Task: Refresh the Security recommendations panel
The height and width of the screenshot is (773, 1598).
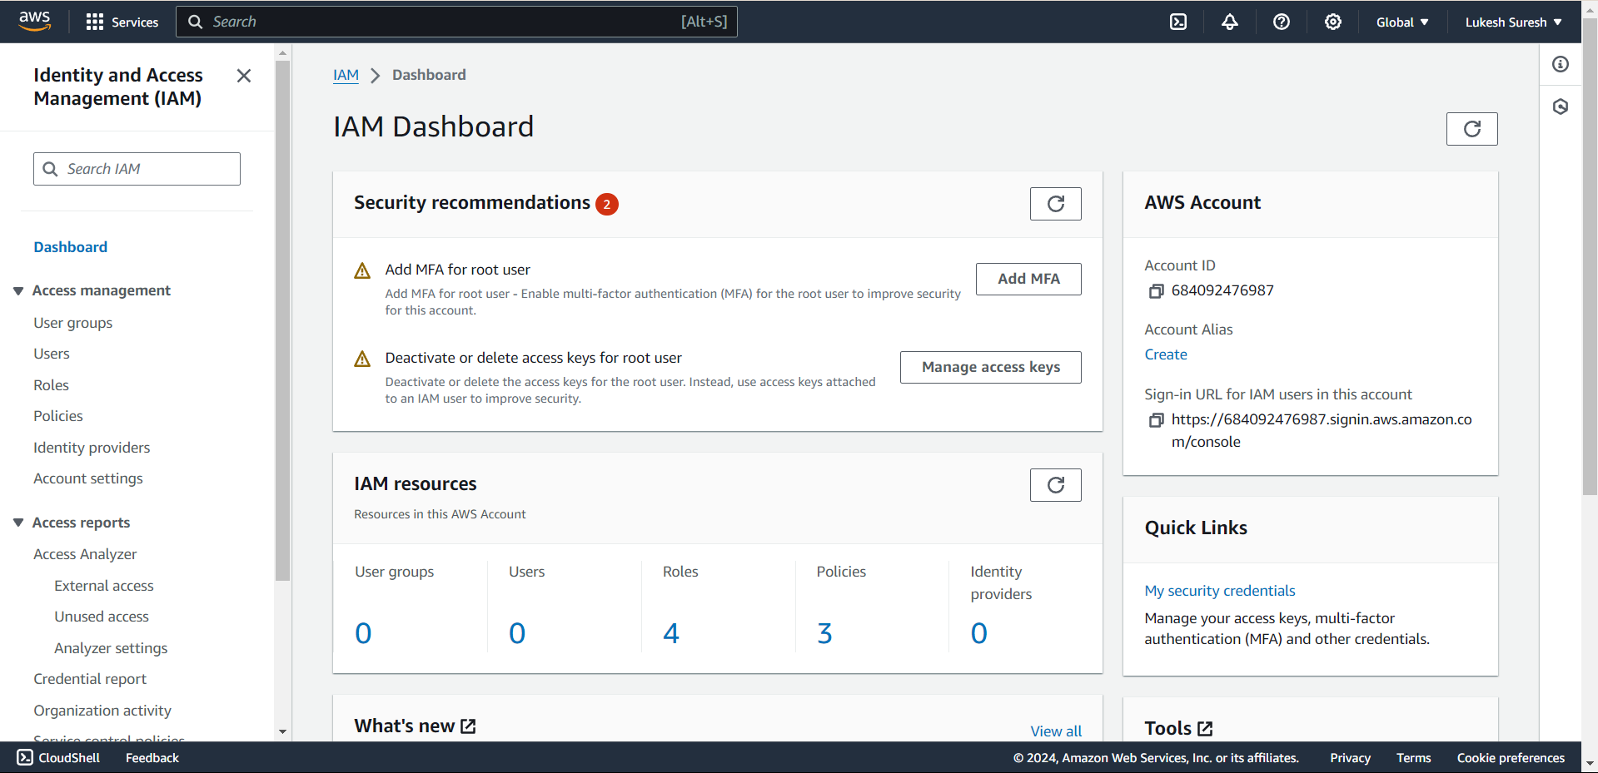Action: (1055, 203)
